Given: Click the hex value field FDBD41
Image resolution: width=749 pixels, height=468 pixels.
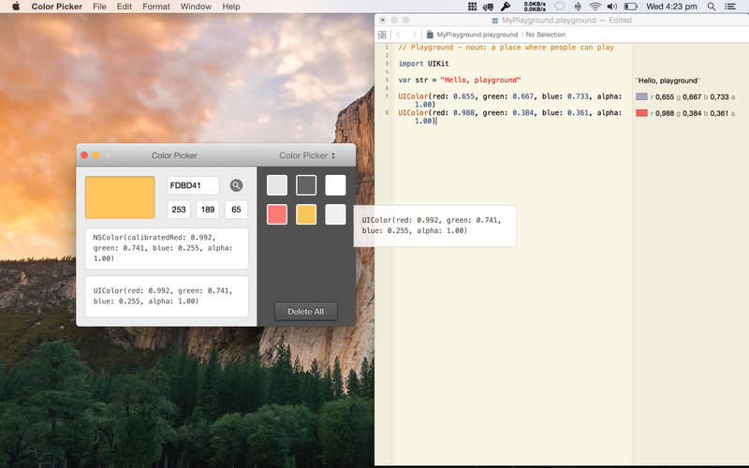Looking at the screenshot, I should (193, 185).
